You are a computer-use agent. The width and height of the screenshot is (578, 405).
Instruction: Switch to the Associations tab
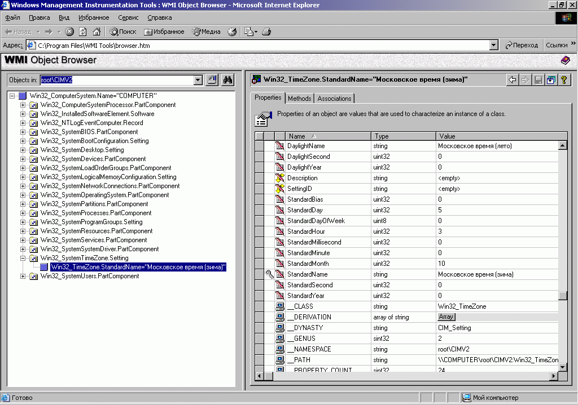(334, 98)
